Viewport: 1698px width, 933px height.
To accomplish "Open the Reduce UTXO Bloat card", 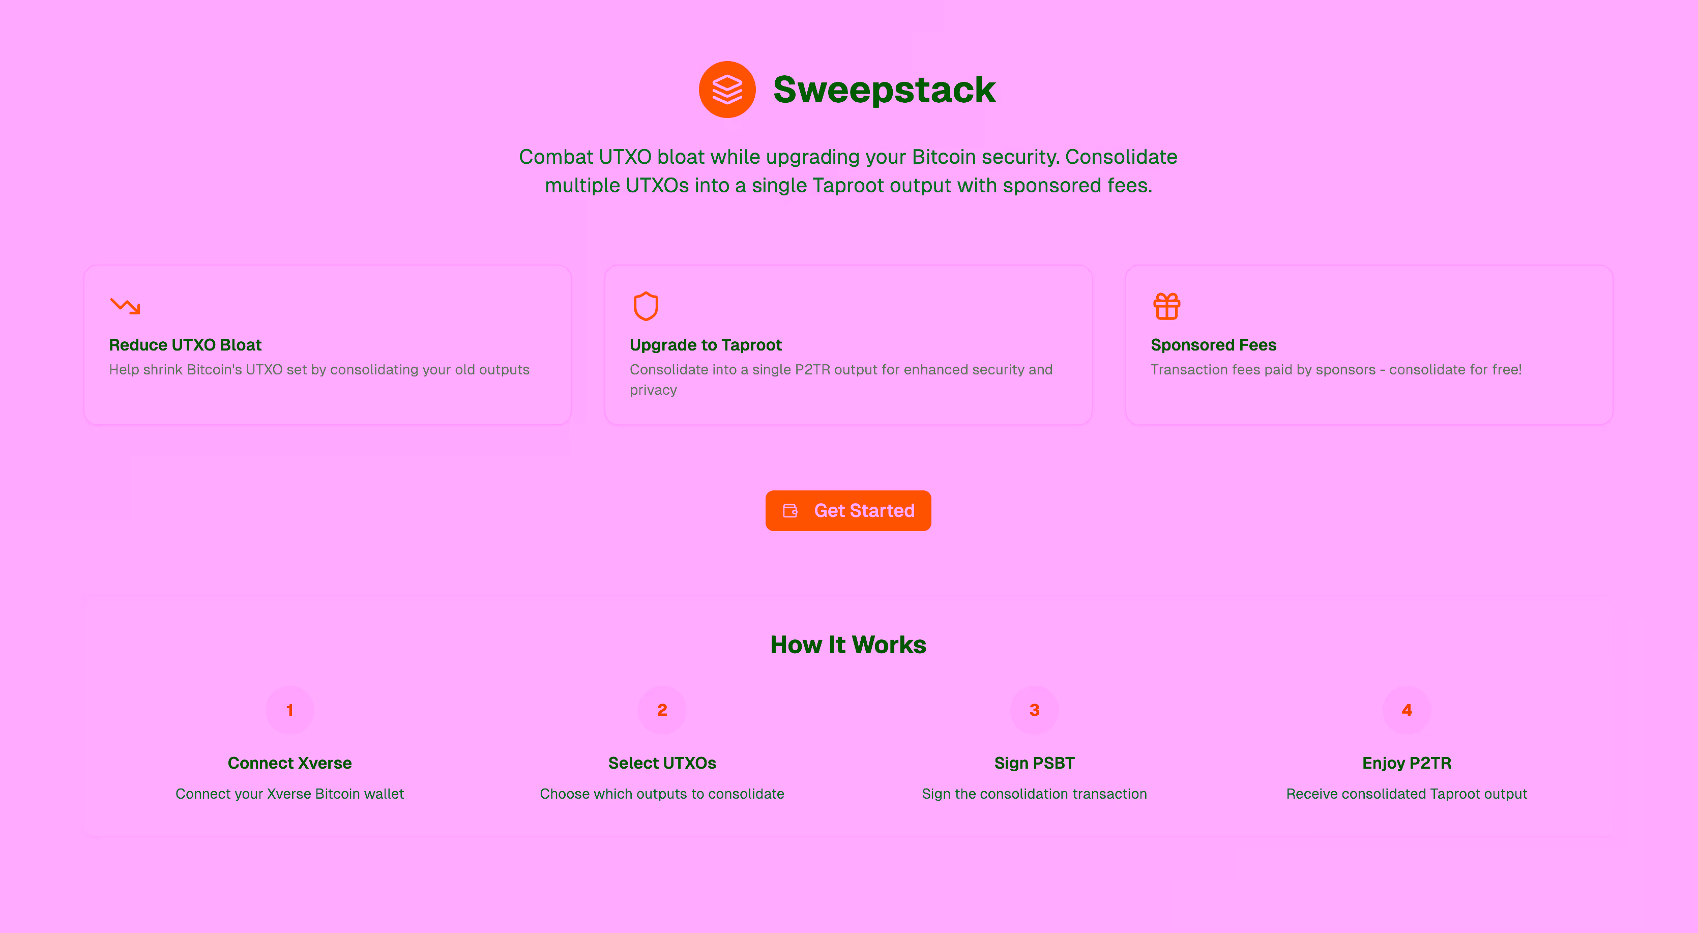I will [x=328, y=345].
